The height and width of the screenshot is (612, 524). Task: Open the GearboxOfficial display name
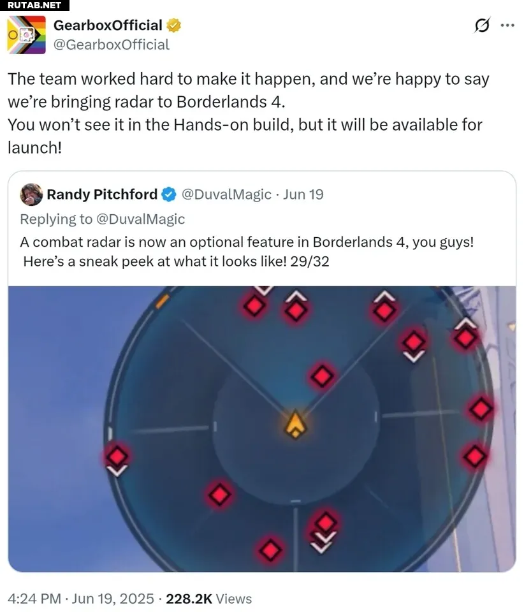(x=108, y=25)
